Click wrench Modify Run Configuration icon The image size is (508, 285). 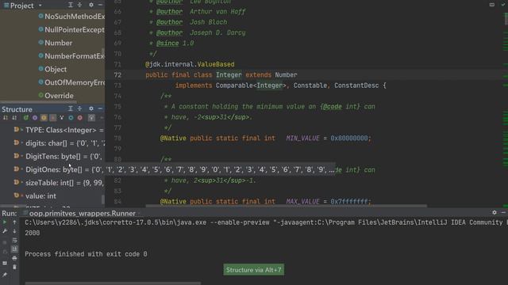pyautogui.click(x=5, y=231)
